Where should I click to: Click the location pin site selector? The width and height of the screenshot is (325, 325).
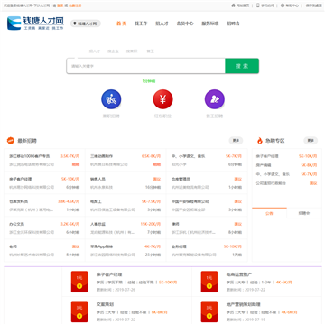pos(86,23)
